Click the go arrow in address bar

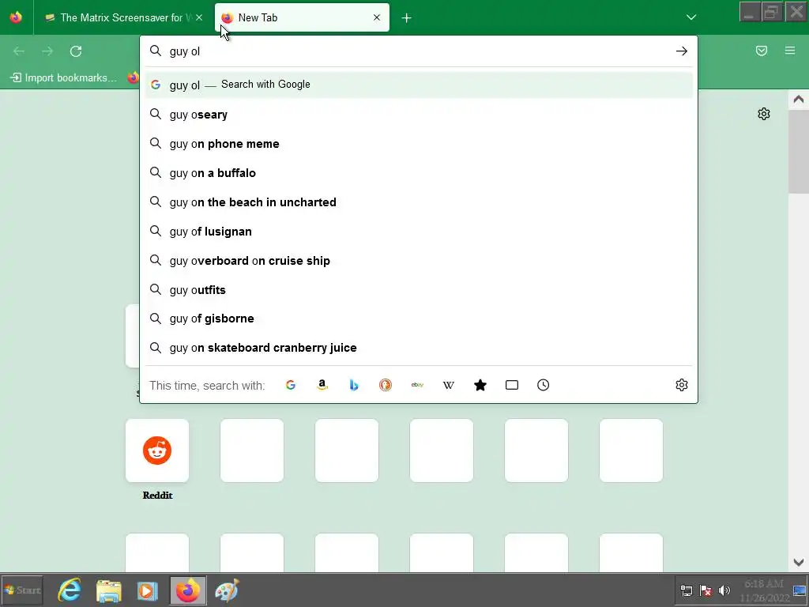[682, 51]
